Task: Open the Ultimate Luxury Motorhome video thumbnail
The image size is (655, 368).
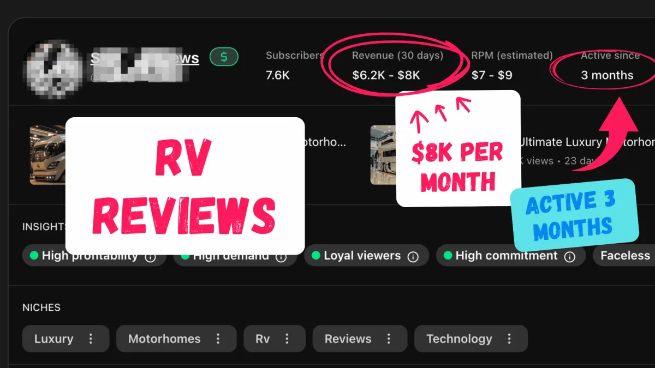Action: pyautogui.click(x=383, y=155)
